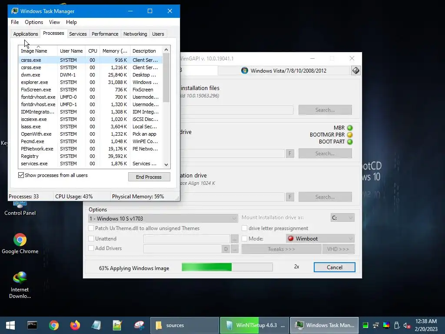This screenshot has height=334, width=445.
Task: Switch to the Performance tab
Action: coord(105,34)
